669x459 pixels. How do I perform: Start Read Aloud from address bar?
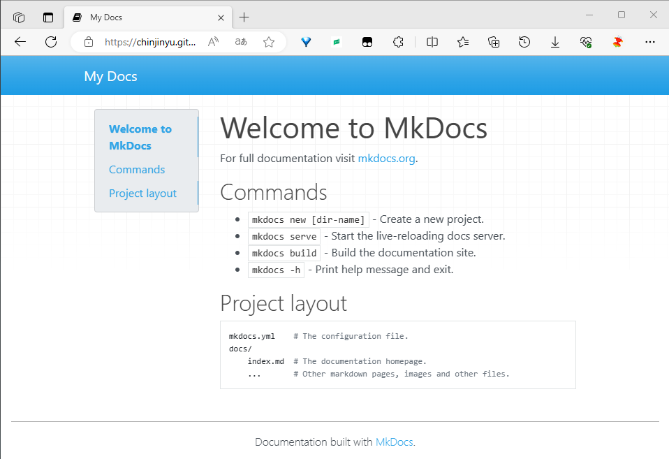(x=213, y=42)
